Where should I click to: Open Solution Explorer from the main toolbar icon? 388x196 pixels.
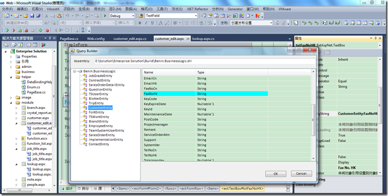click(204, 16)
